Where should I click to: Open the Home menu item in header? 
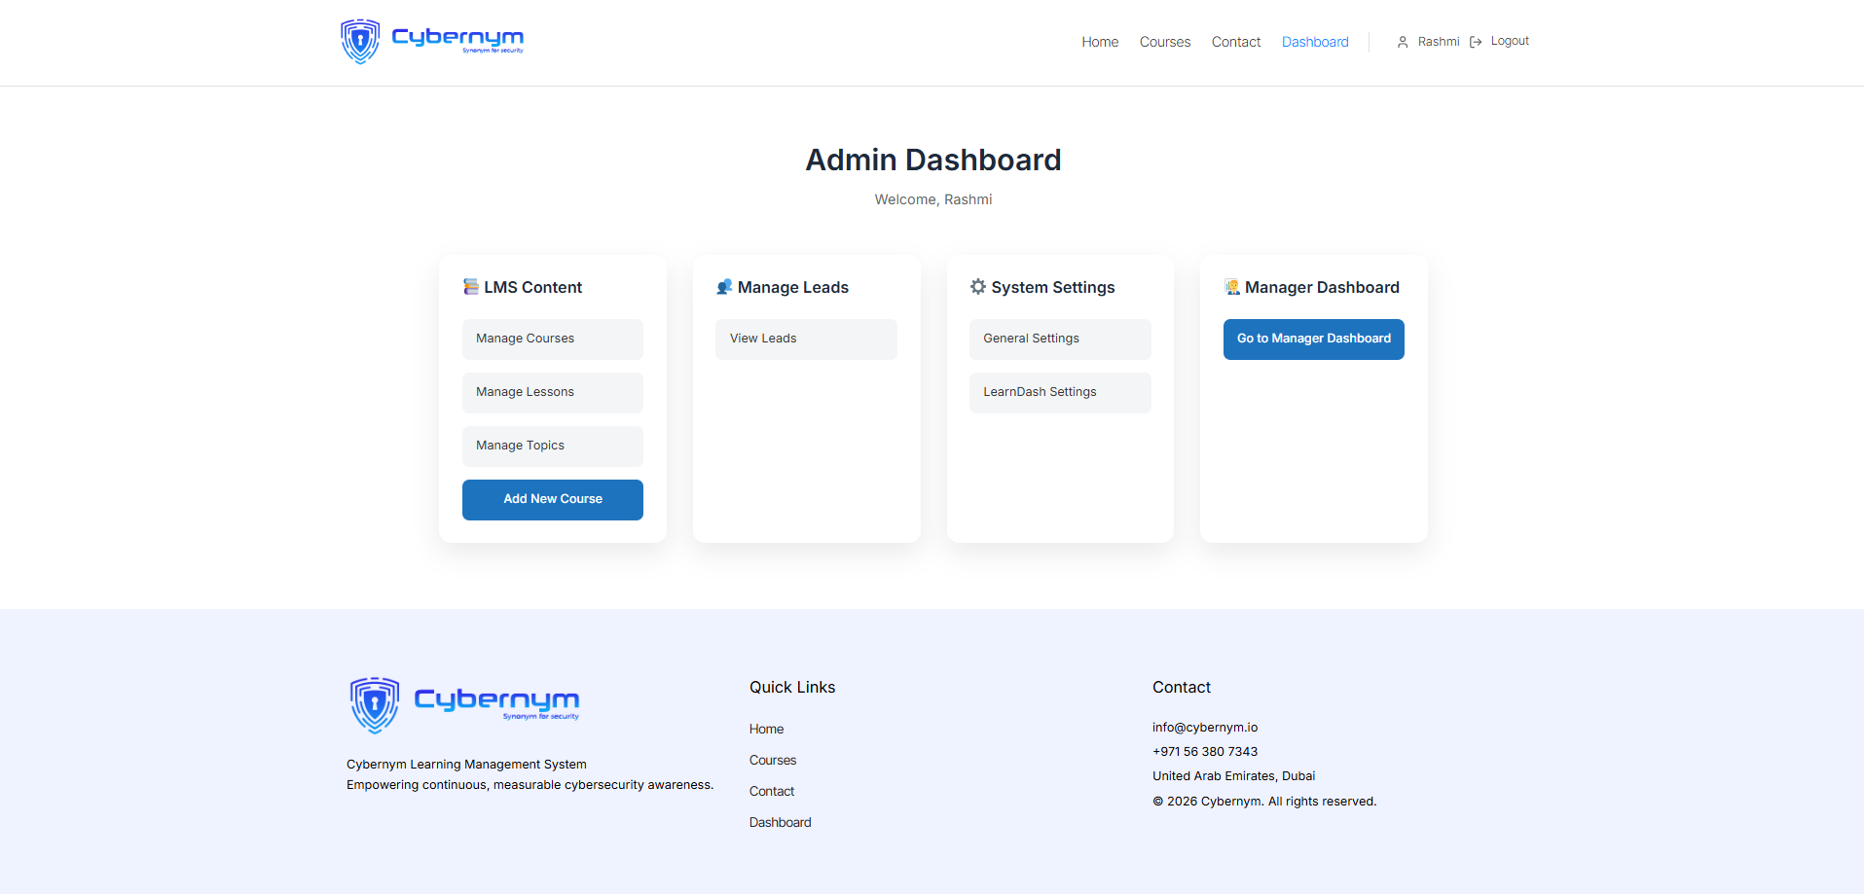1100,42
